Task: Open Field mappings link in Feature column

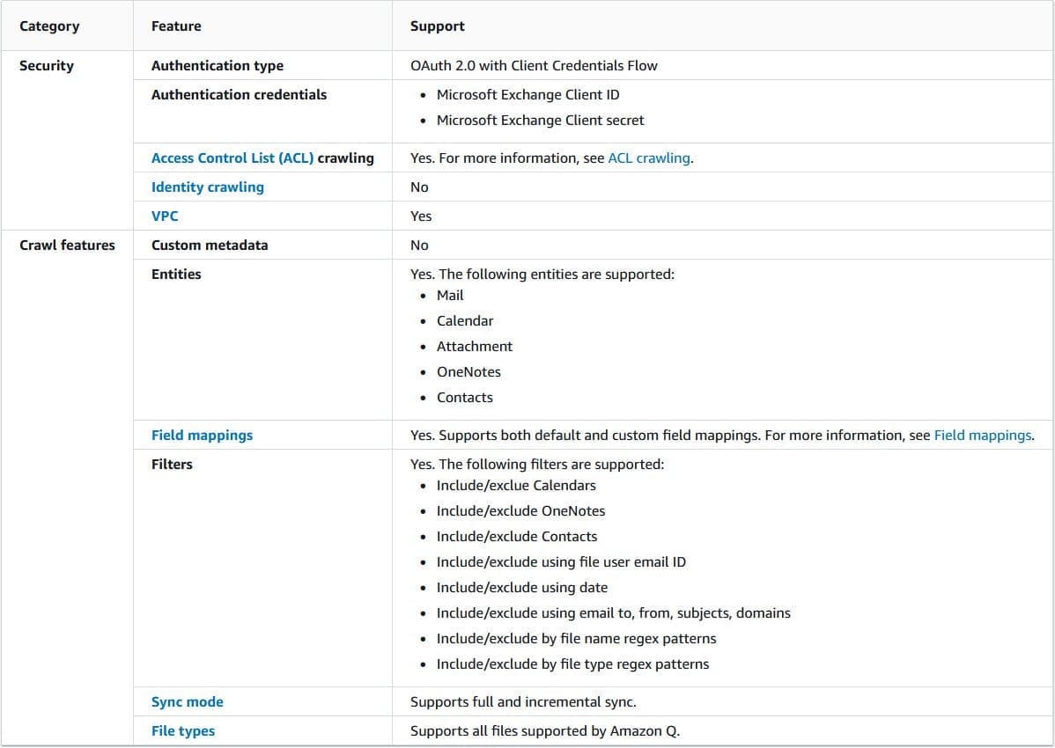Action: coord(202,436)
